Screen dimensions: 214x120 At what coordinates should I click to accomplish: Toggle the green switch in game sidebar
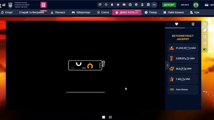(x=205, y=49)
